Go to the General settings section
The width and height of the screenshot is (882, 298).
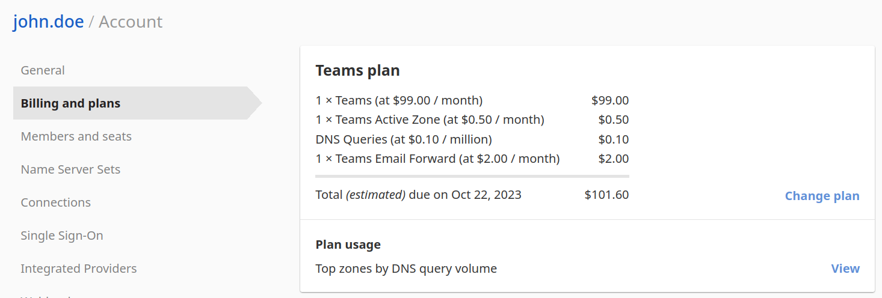pos(43,70)
